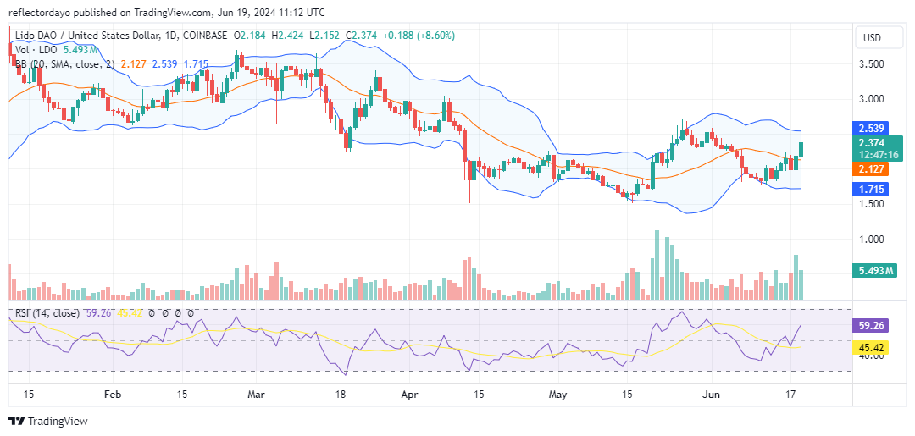
Task: Click the 18 date label on the time axis
Action: click(x=341, y=394)
